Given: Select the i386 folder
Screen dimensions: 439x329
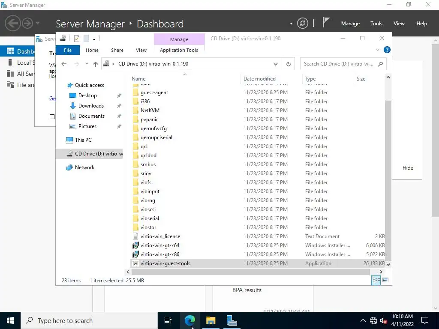Looking at the screenshot, I should pyautogui.click(x=145, y=101).
